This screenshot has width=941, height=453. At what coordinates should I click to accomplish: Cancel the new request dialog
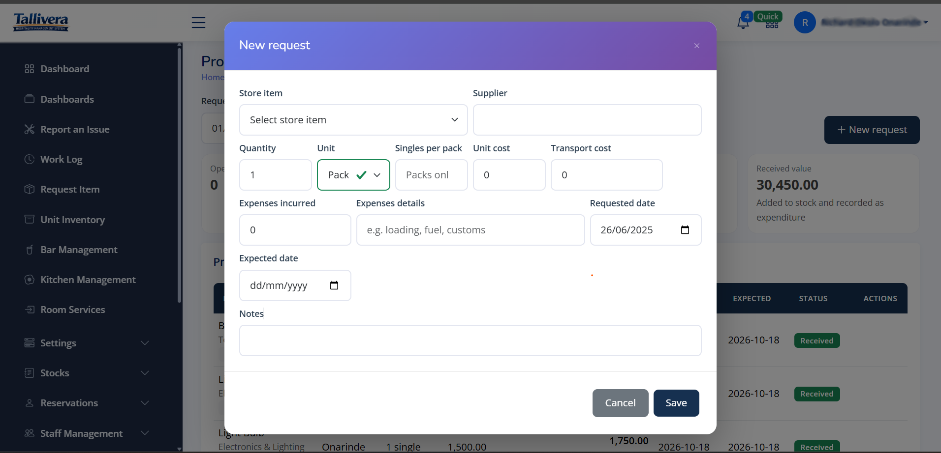tap(620, 403)
